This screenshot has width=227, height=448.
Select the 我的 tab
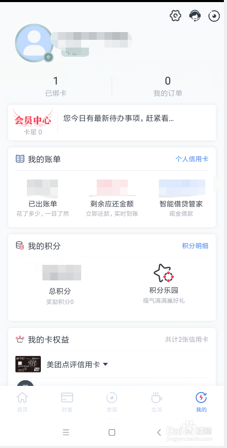(201, 402)
